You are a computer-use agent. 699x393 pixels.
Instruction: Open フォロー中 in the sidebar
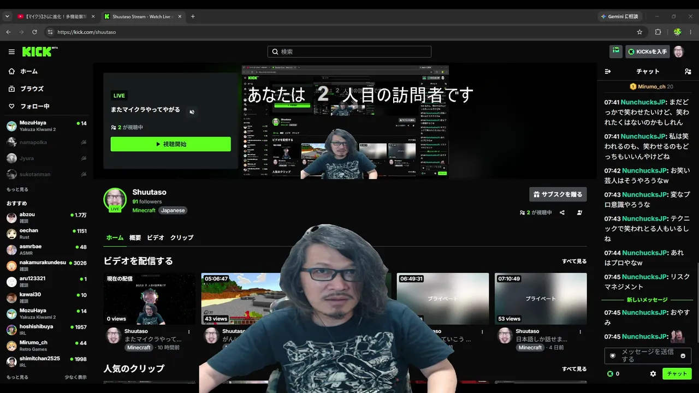pyautogui.click(x=29, y=106)
